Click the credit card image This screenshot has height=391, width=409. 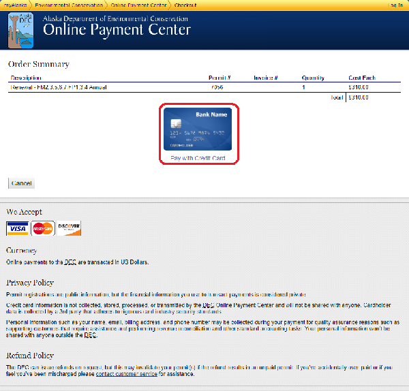(x=198, y=129)
